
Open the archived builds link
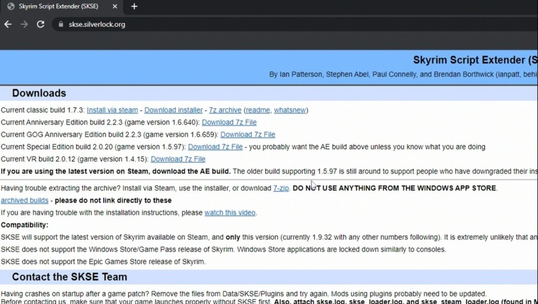[x=24, y=201]
